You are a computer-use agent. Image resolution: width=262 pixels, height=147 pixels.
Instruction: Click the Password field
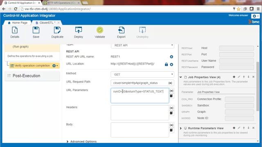point(237,67)
